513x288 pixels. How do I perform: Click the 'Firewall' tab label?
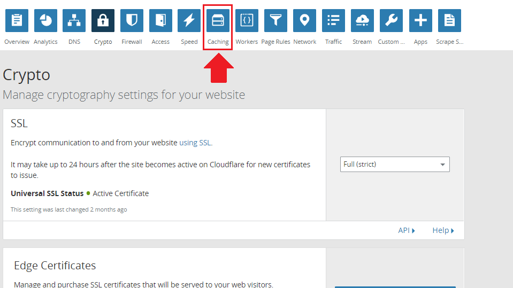coord(132,42)
